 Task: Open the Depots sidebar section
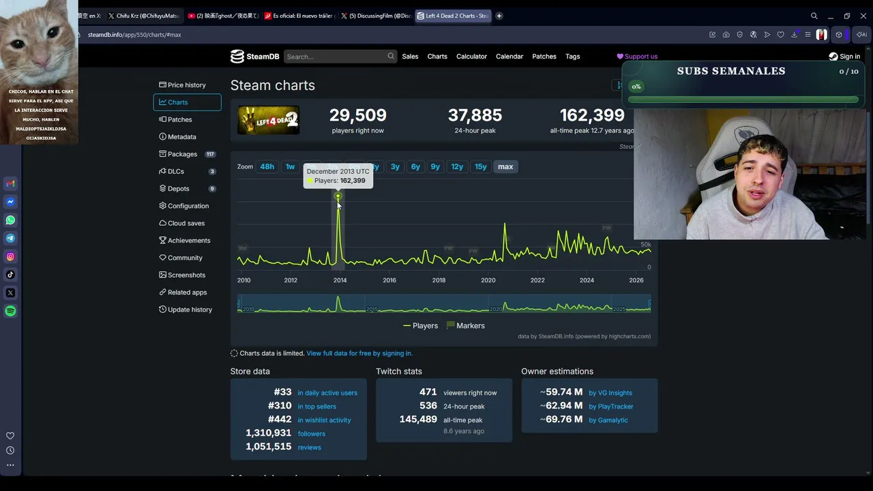click(x=187, y=189)
